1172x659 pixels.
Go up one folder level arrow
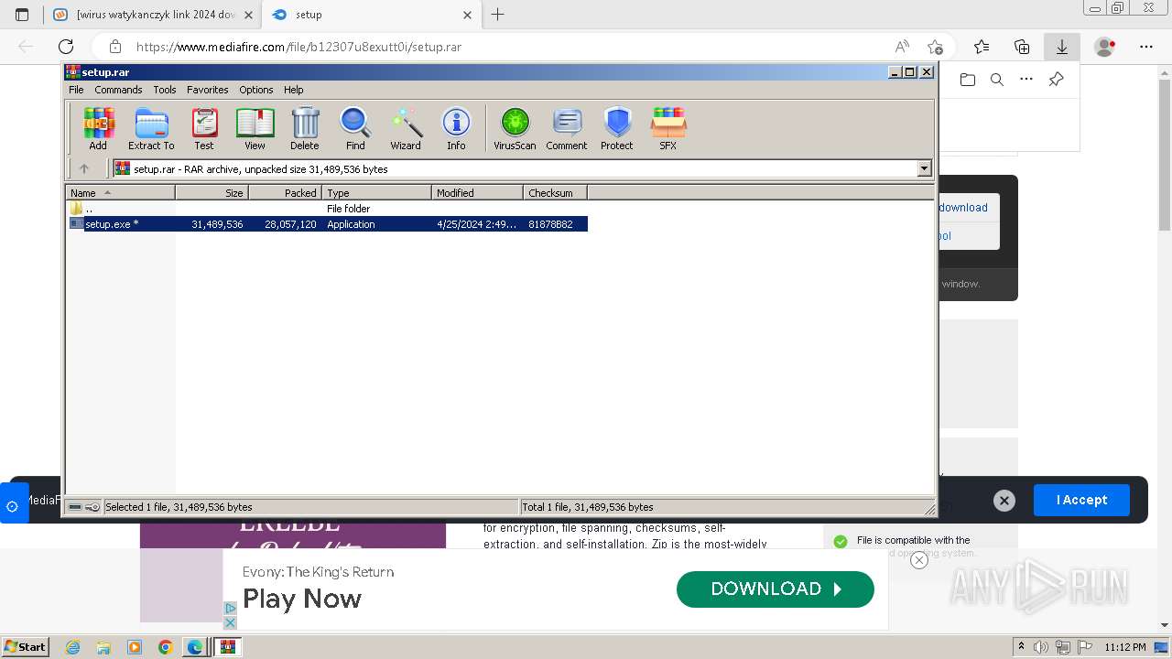[84, 168]
